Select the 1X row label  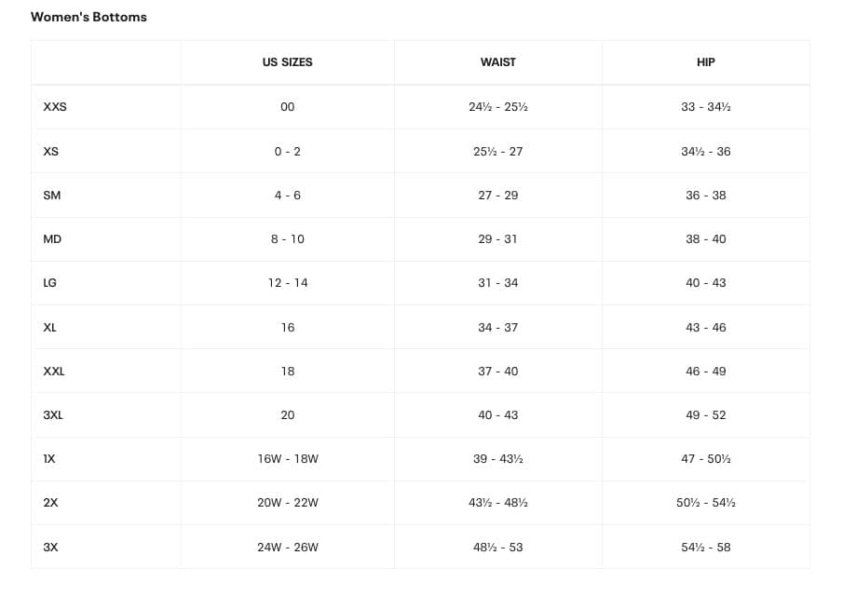pos(50,459)
